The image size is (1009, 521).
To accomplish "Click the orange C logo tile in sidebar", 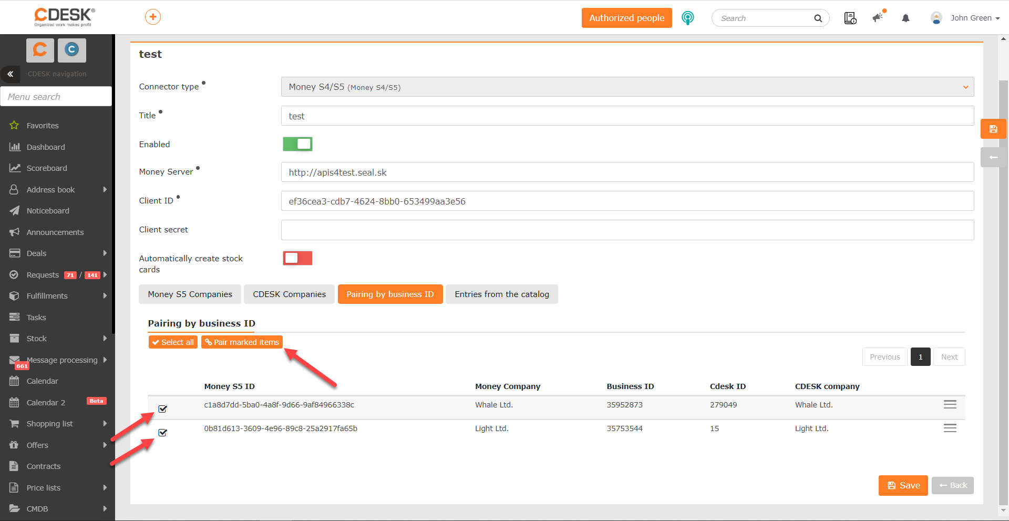I will [x=40, y=50].
